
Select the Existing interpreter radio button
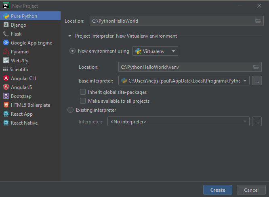coord(71,110)
